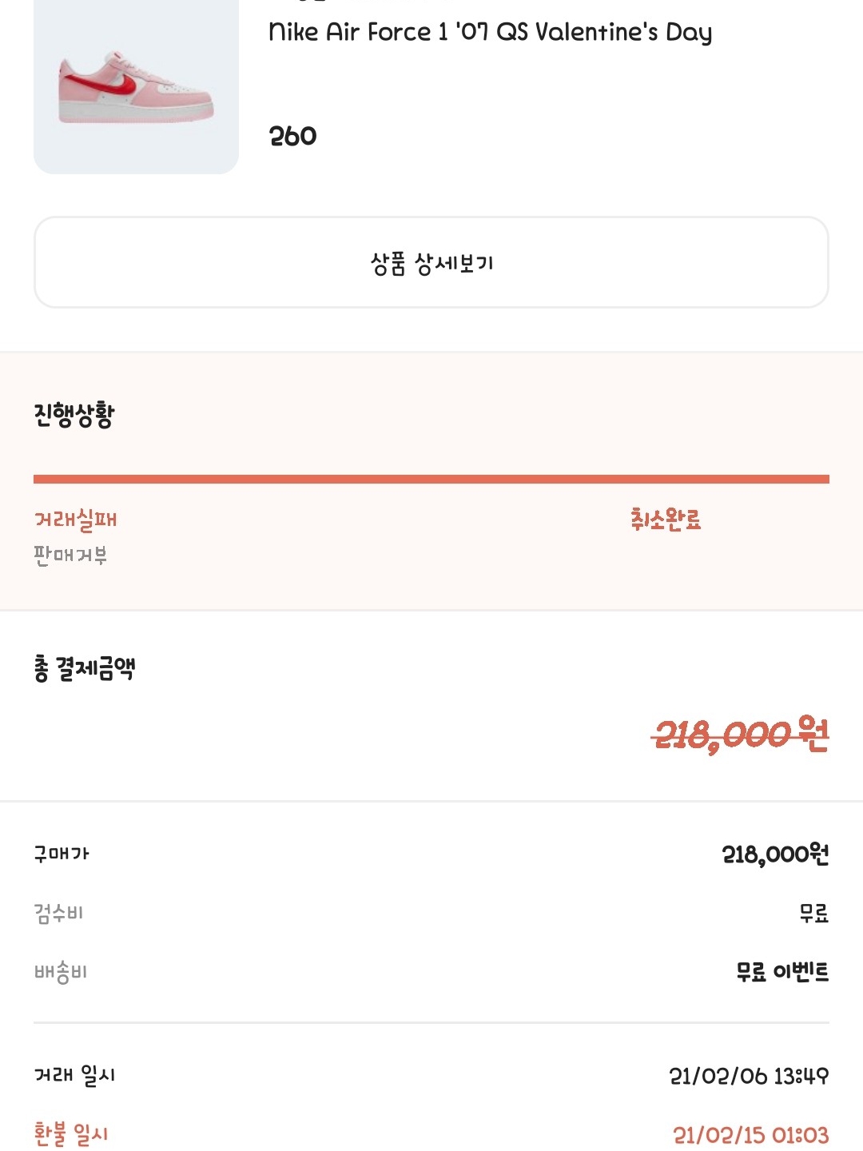Tap the struck-through 218,000원 total amount
Image resolution: width=863 pixels, height=1151 pixels.
point(741,735)
